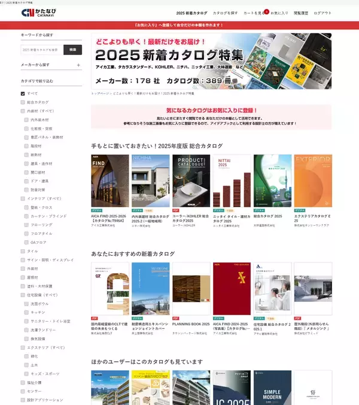The width and height of the screenshot is (359, 405).
Task: Check the 防音対策 checkbox
Action: tap(26, 190)
